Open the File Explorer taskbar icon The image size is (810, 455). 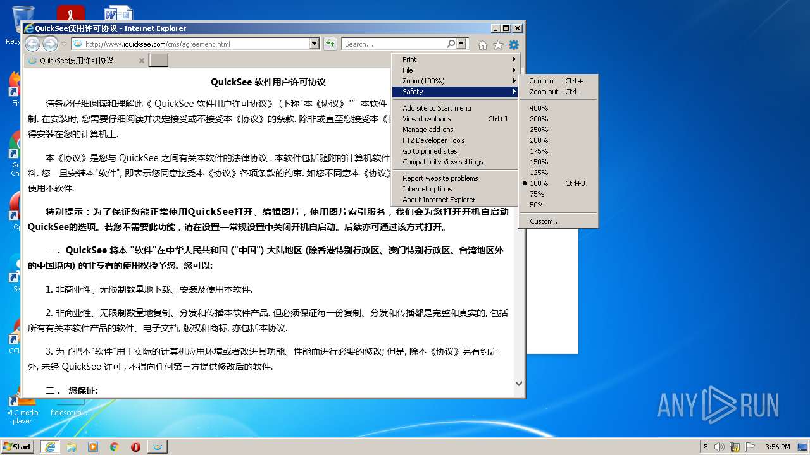click(72, 446)
